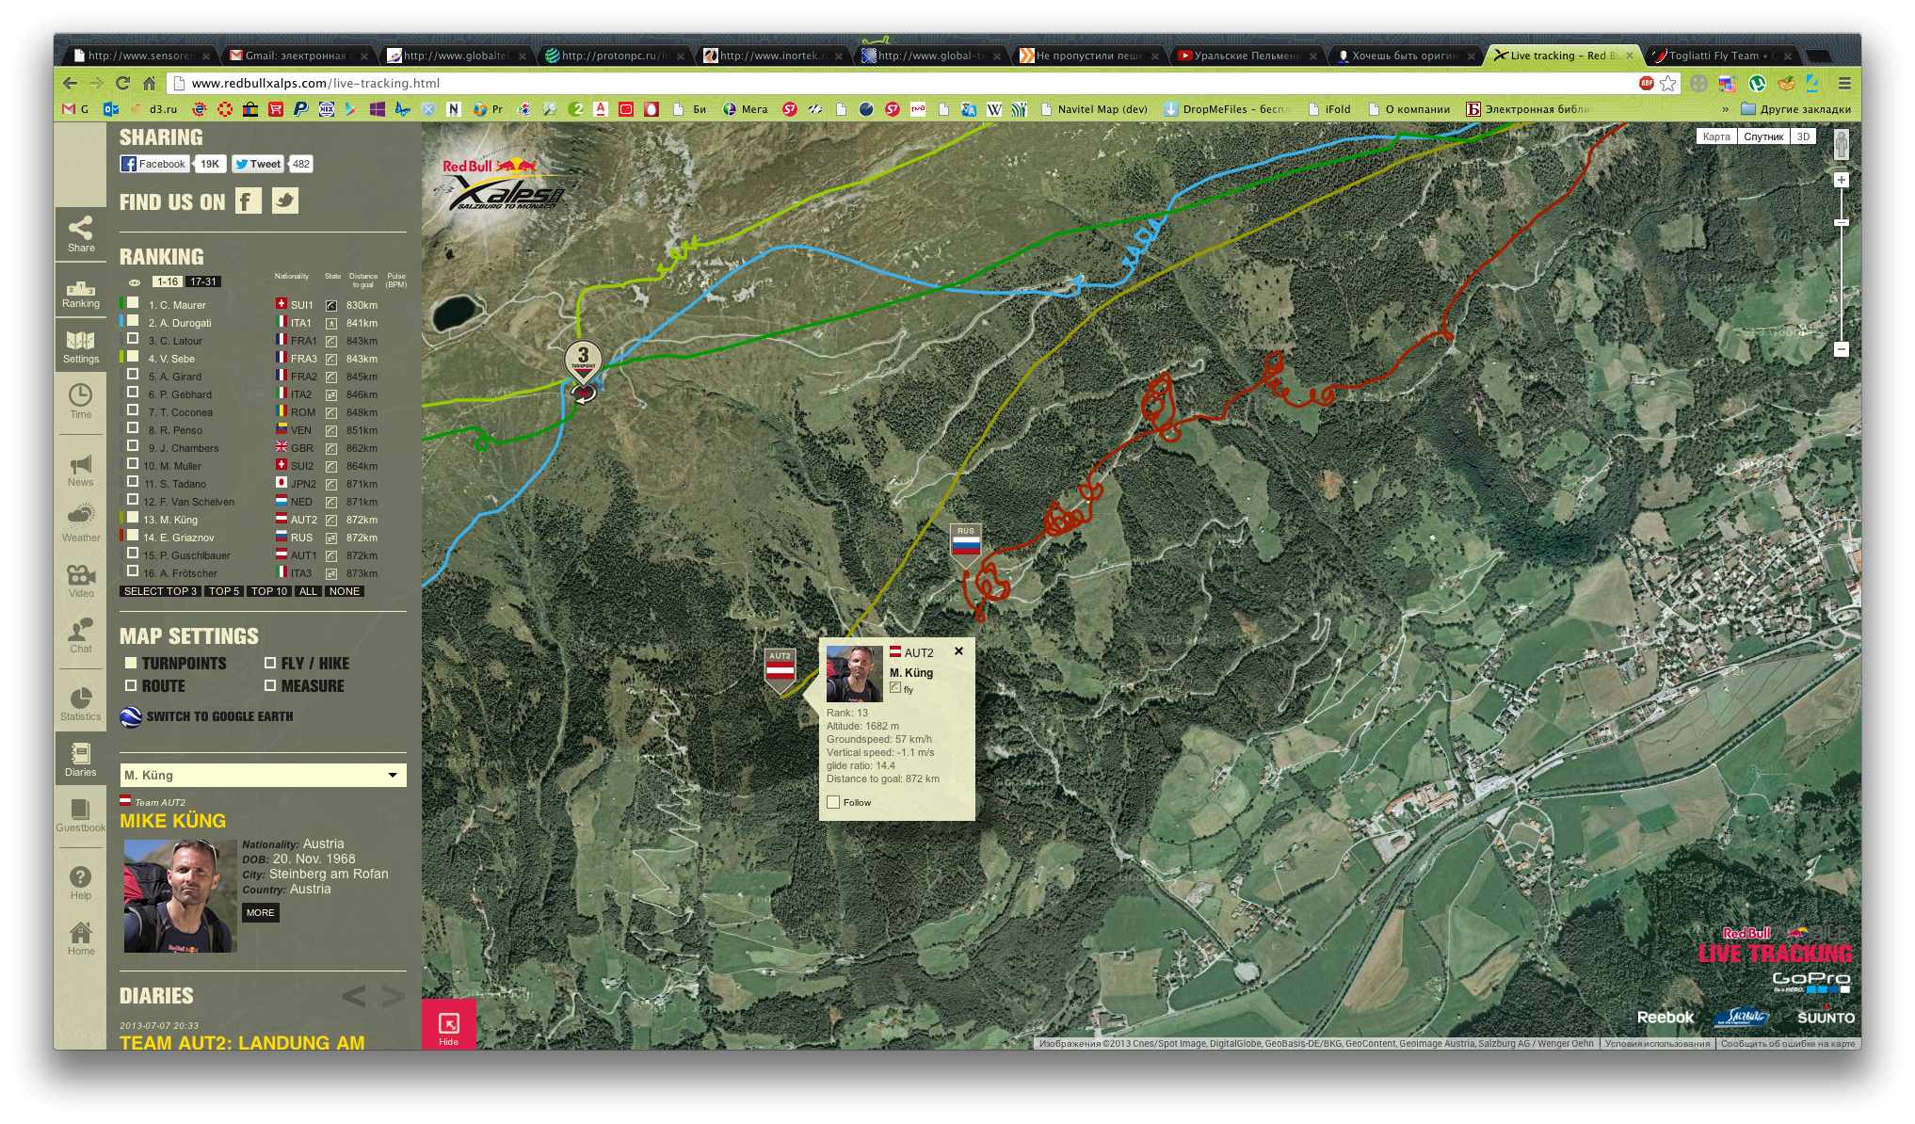Go to previous diary entry arrow
This screenshot has height=1124, width=1915.
[353, 996]
